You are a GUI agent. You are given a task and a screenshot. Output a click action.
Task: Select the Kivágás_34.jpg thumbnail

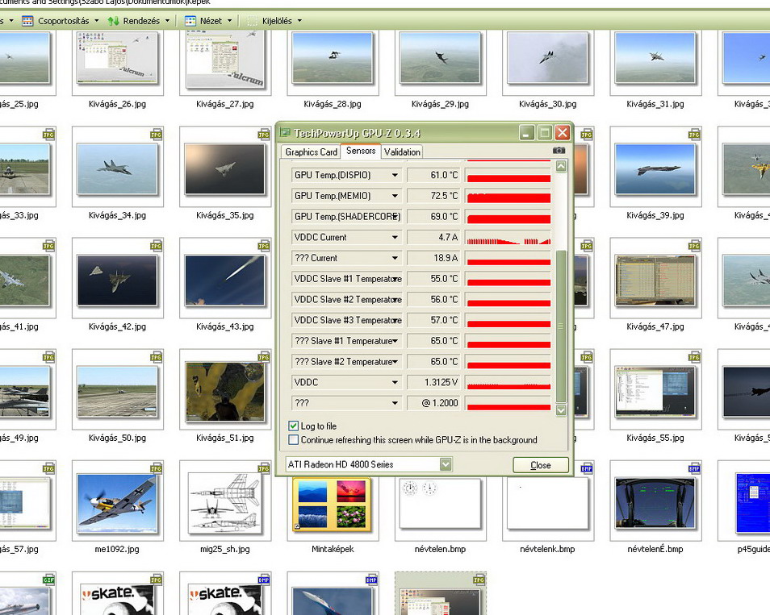tap(117, 168)
